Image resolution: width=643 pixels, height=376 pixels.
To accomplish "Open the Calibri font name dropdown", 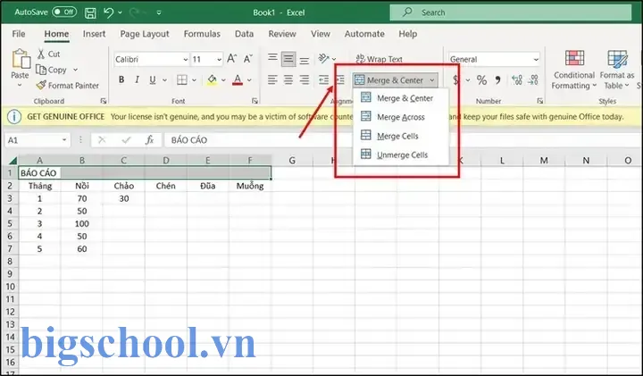I will click(186, 60).
